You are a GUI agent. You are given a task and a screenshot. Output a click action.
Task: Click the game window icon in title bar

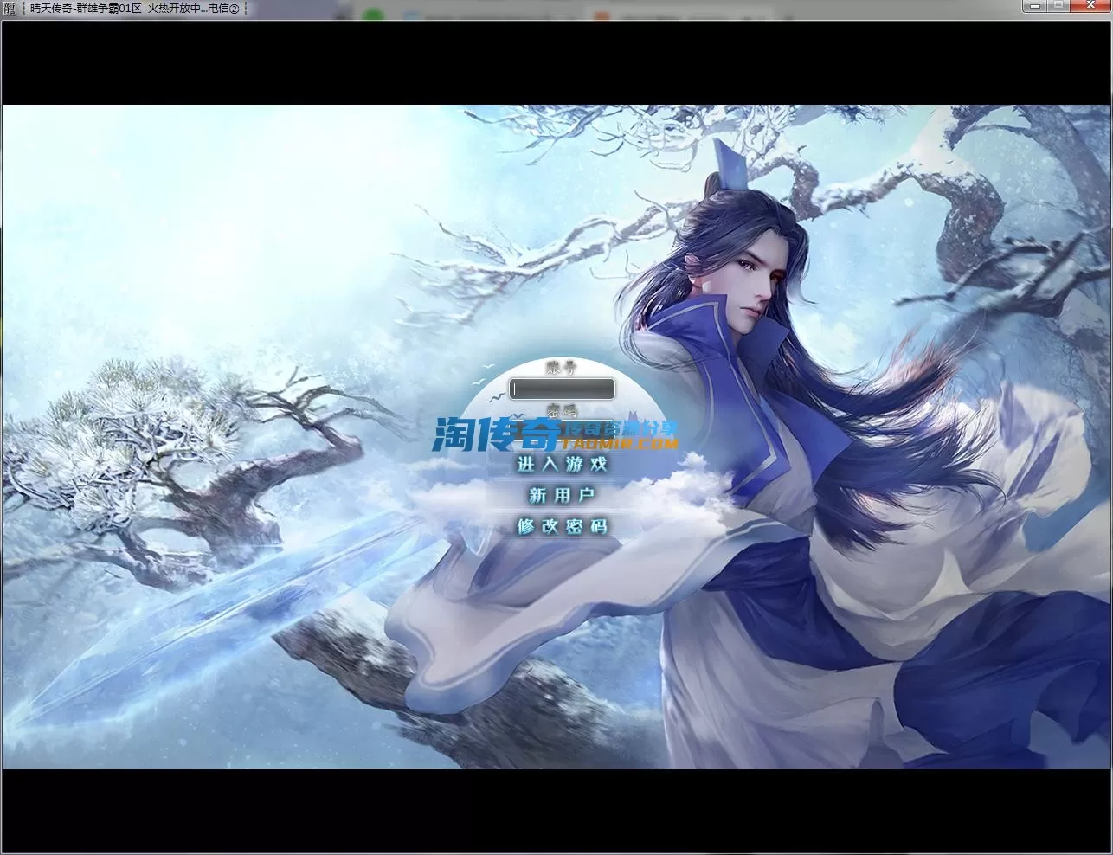point(10,8)
